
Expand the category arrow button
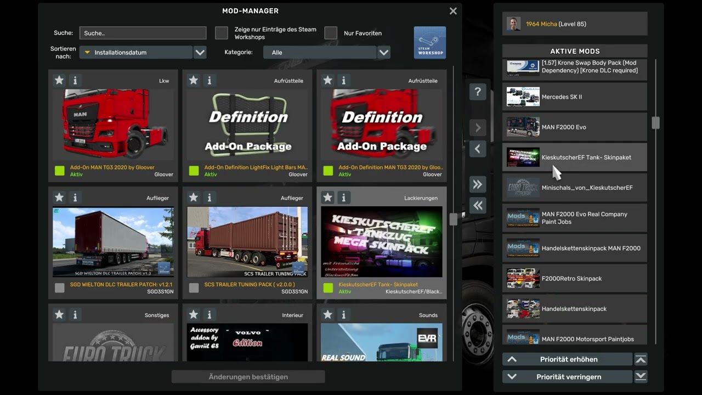coord(384,53)
